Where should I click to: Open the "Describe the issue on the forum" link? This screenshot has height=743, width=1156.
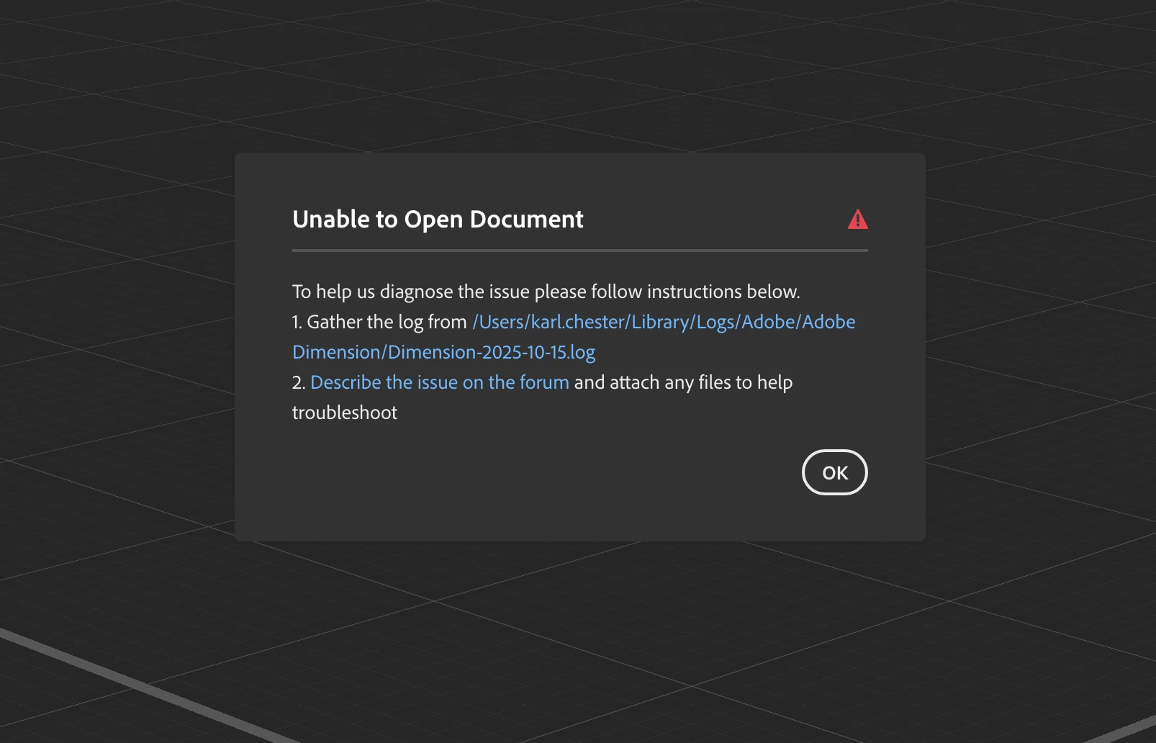coord(440,382)
